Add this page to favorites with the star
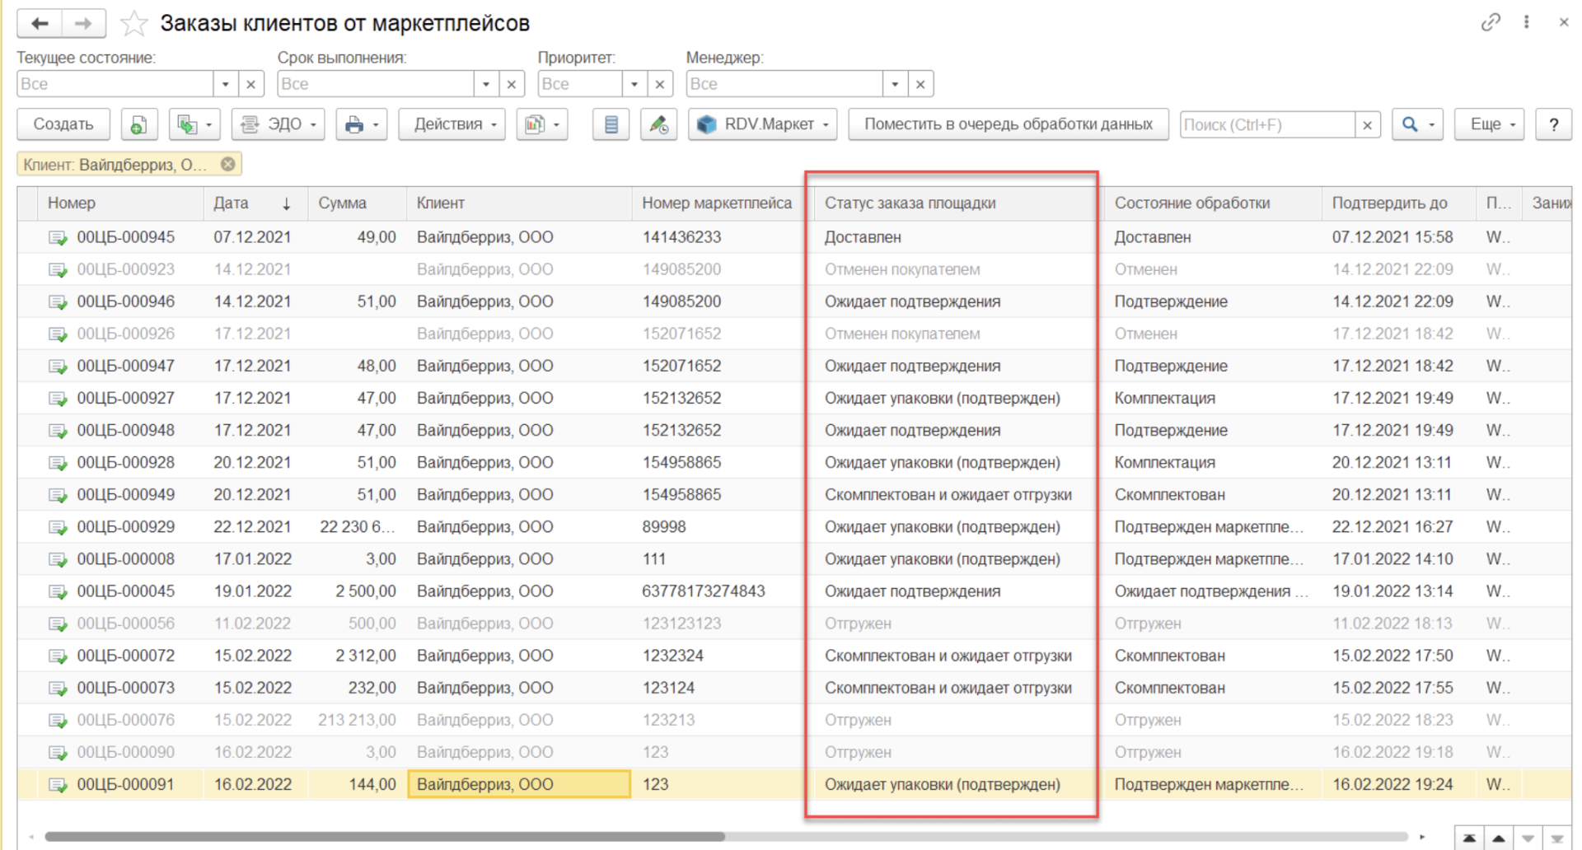 tap(133, 24)
